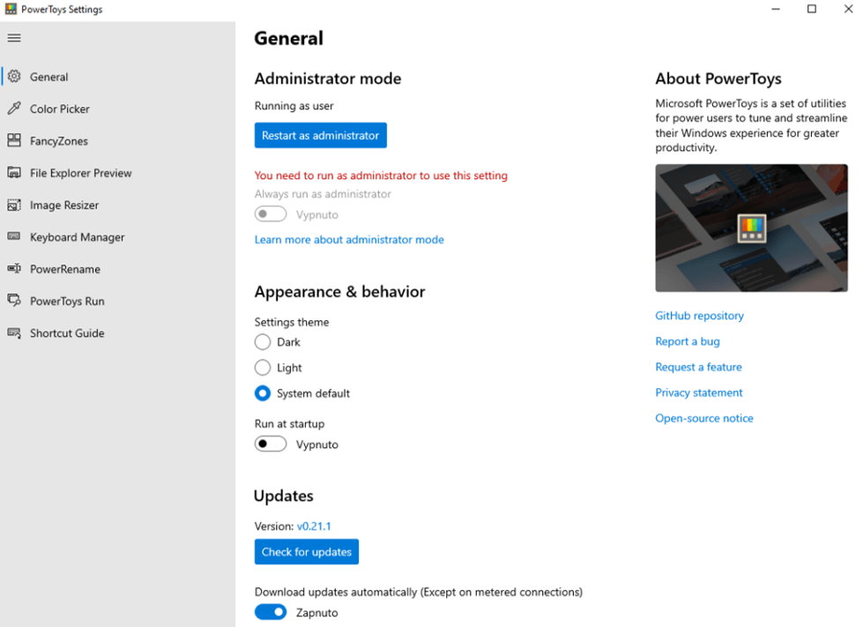863x627 pixels.
Task: Go to Shortcut Guide settings
Action: pyautogui.click(x=67, y=333)
